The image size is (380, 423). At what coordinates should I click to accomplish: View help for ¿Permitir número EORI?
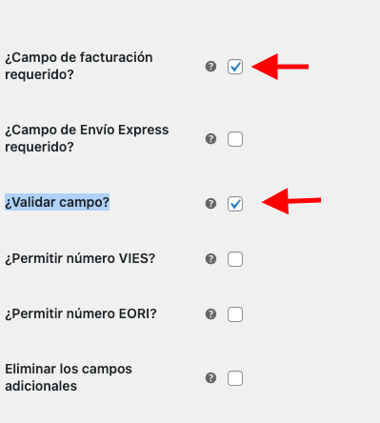click(210, 314)
